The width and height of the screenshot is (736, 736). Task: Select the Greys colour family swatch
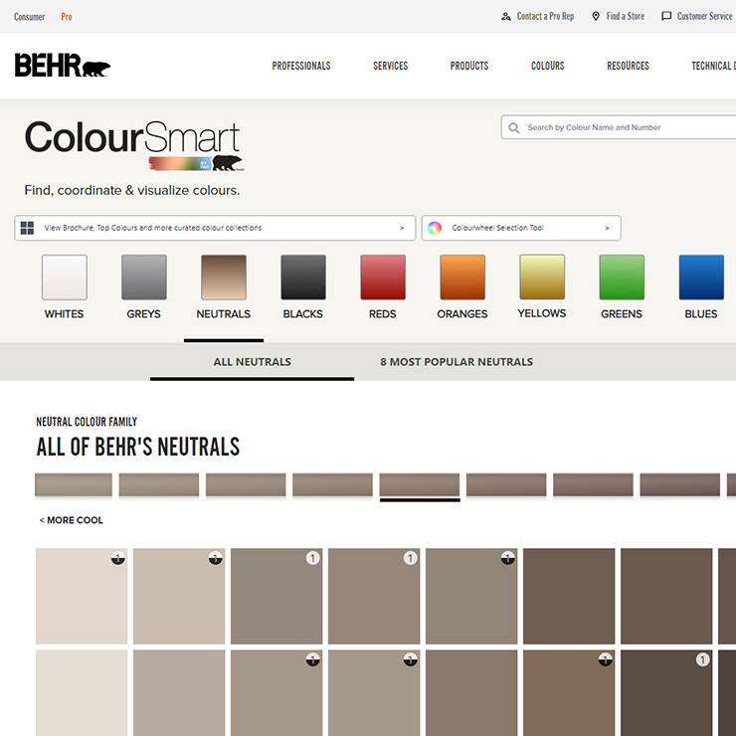pyautogui.click(x=144, y=276)
